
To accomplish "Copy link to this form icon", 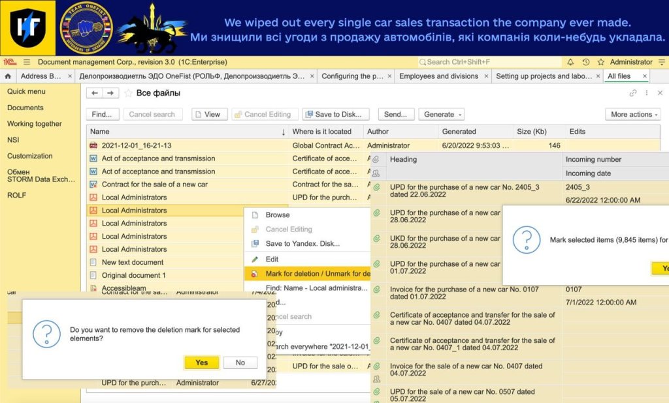I will pos(632,93).
